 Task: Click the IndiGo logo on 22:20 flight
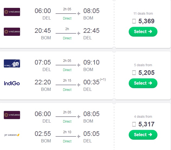coord(12,83)
